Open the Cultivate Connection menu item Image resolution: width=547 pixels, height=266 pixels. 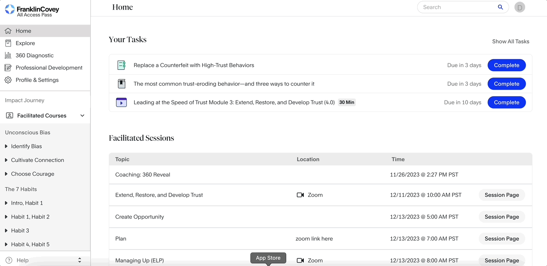tap(37, 160)
